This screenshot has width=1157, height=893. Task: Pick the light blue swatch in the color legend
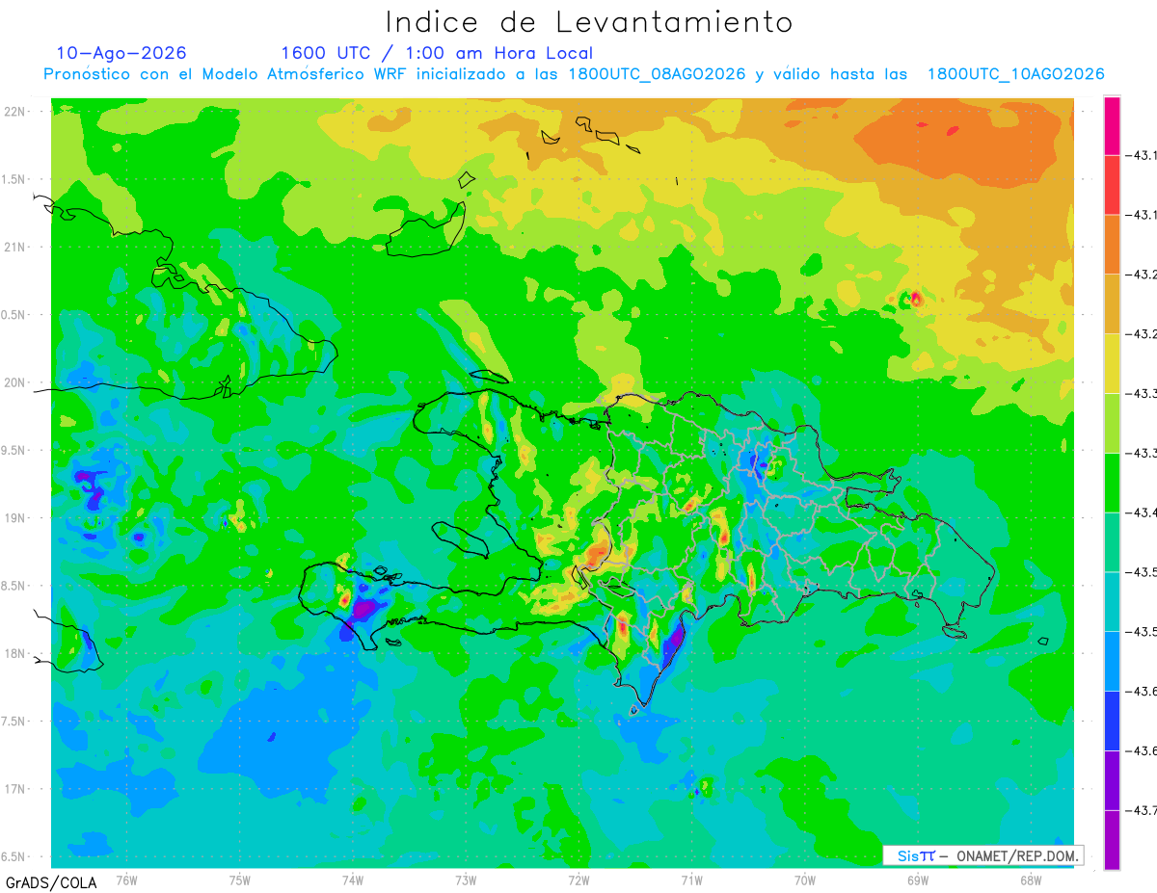point(1112,661)
